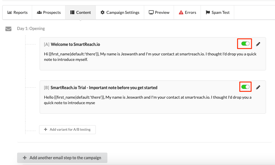Add variant for A/B testing

(x=67, y=130)
